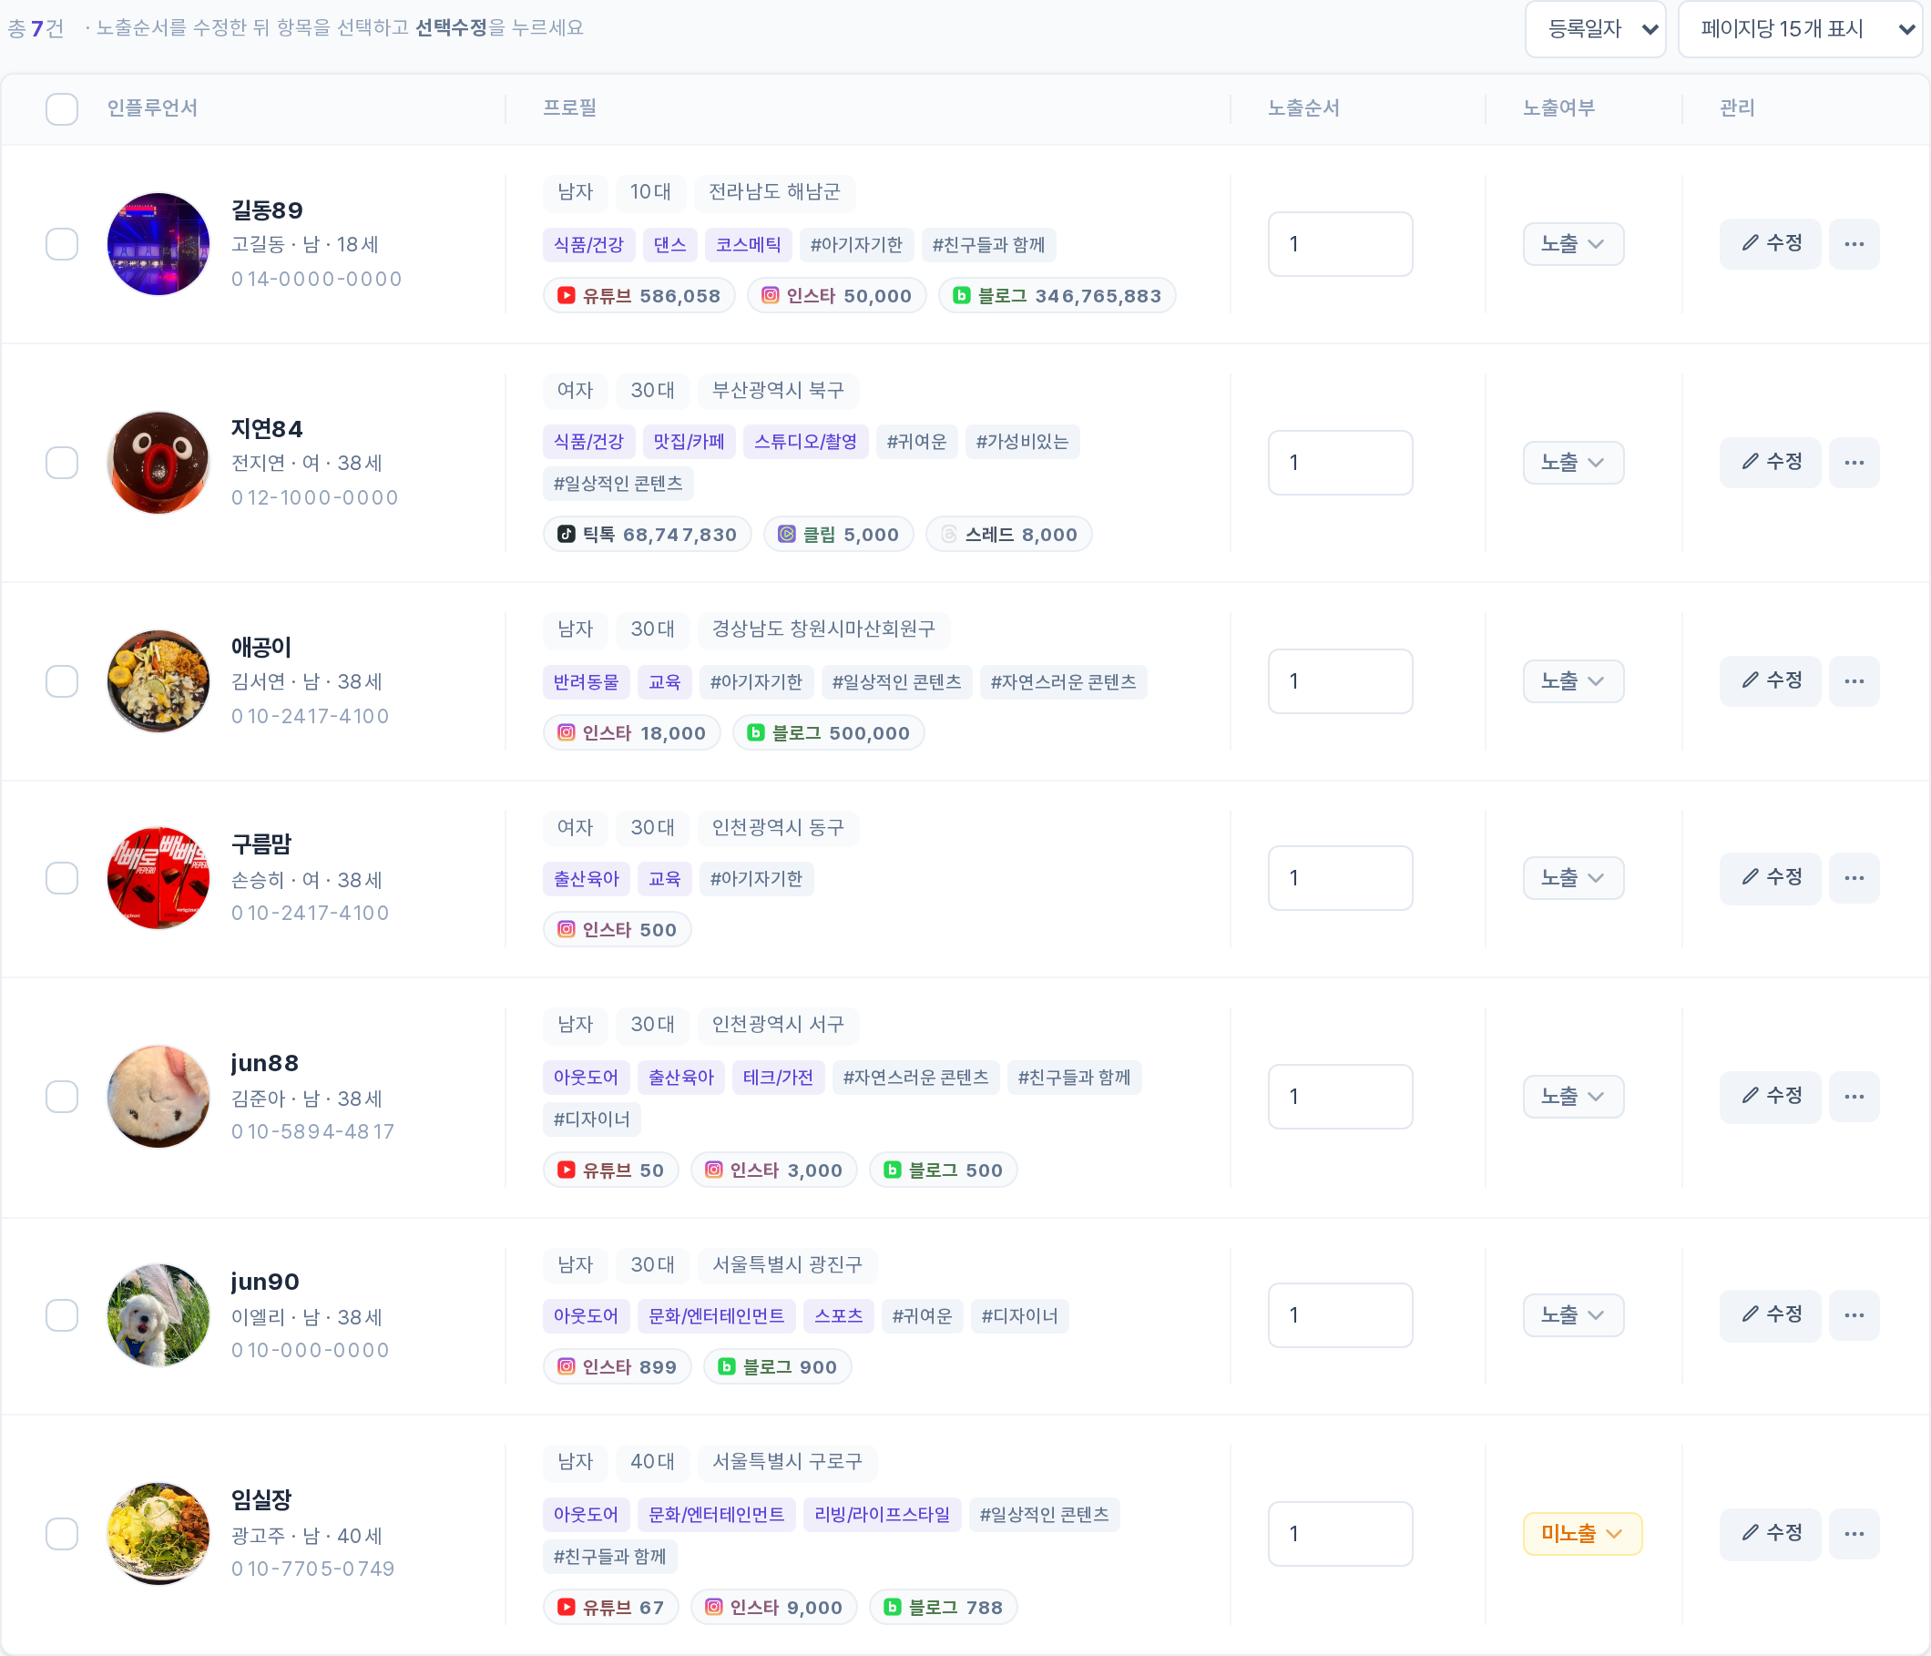The width and height of the screenshot is (1931, 1656).
Task: Click the 반려동물 category tag
Action: (587, 683)
